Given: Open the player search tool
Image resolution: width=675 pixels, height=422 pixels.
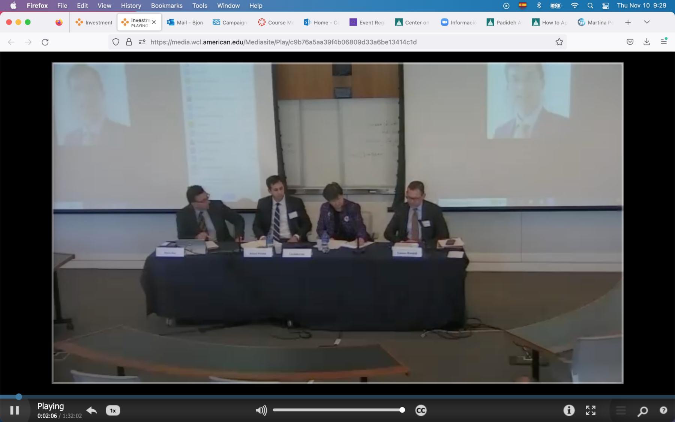Looking at the screenshot, I should pos(643,410).
